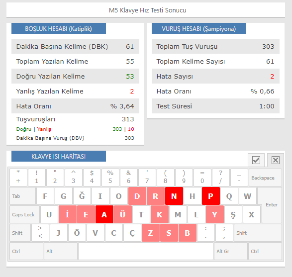Click the Caps Lock key
Image resolution: width=292 pixels, height=277 pixels.
(24, 214)
